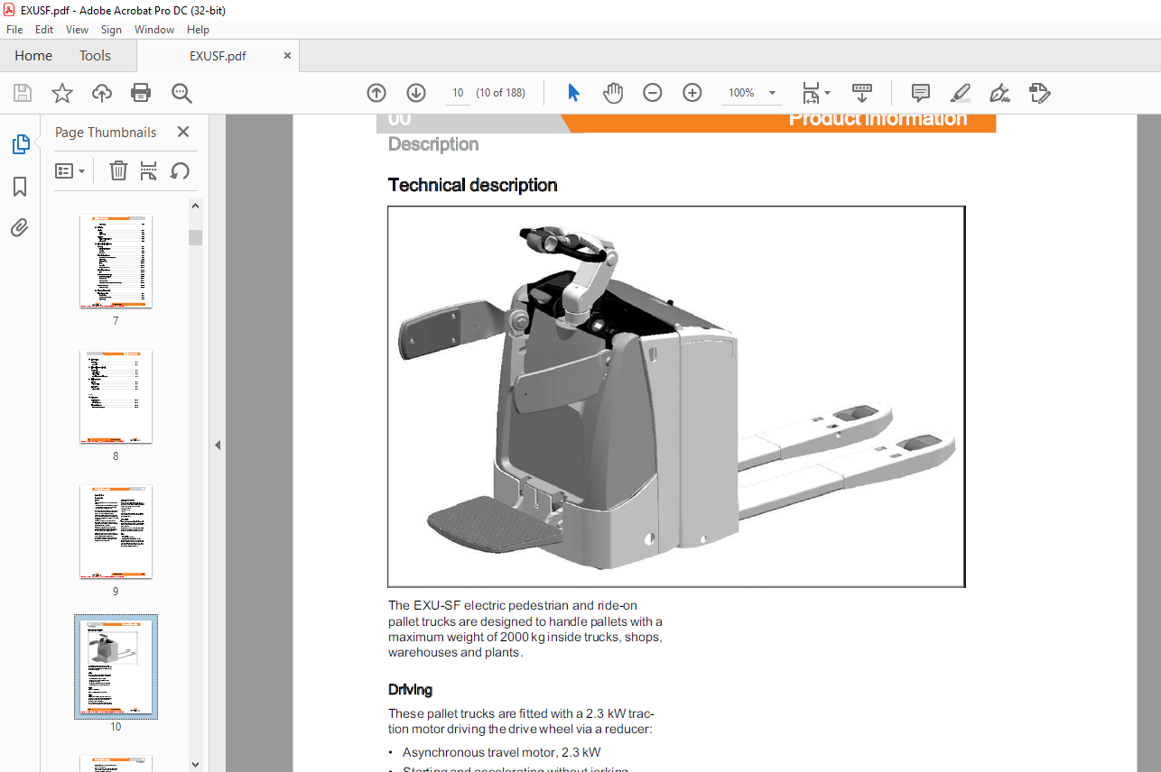Click the upload to cloud icon
The height and width of the screenshot is (772, 1161).
[102, 93]
